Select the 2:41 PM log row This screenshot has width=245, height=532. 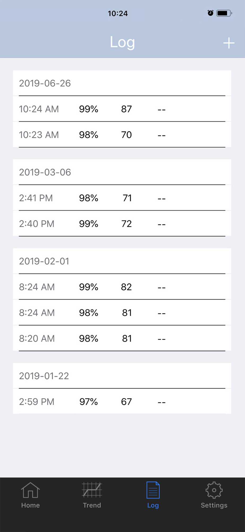(x=122, y=198)
